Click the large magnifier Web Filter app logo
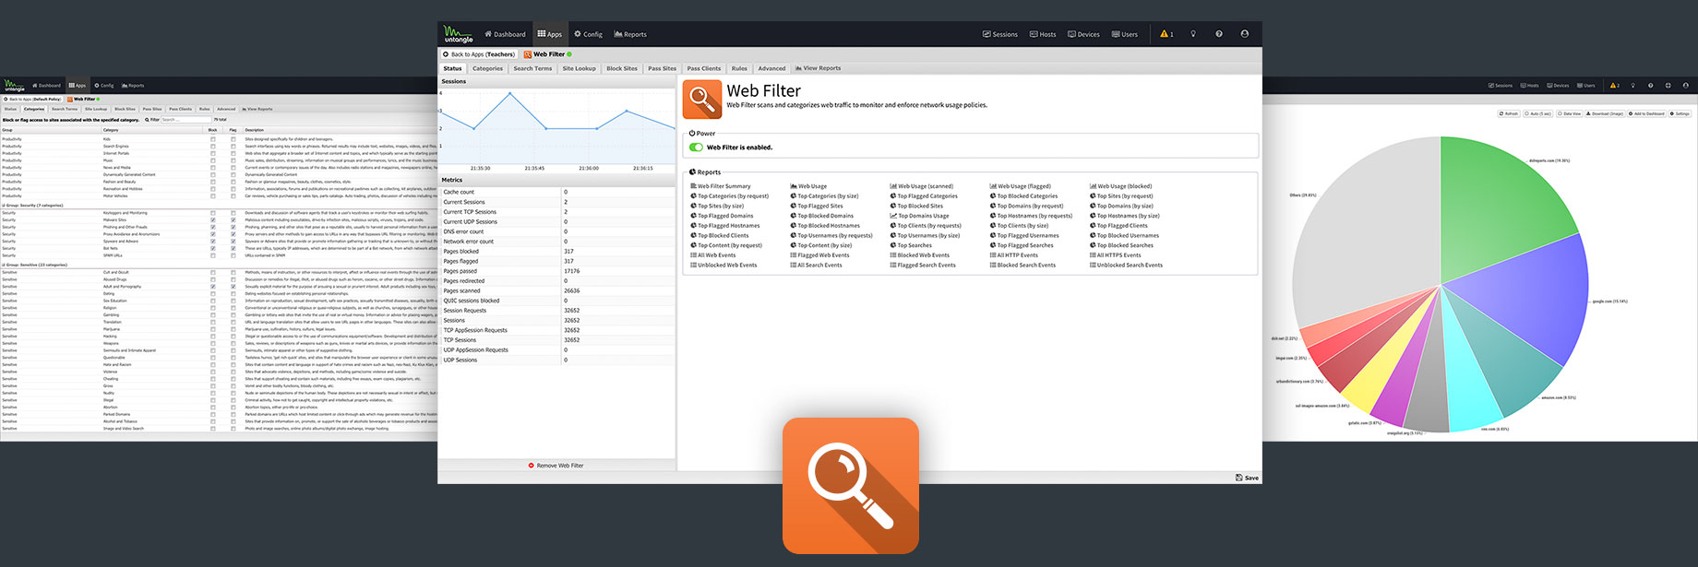 click(x=851, y=486)
